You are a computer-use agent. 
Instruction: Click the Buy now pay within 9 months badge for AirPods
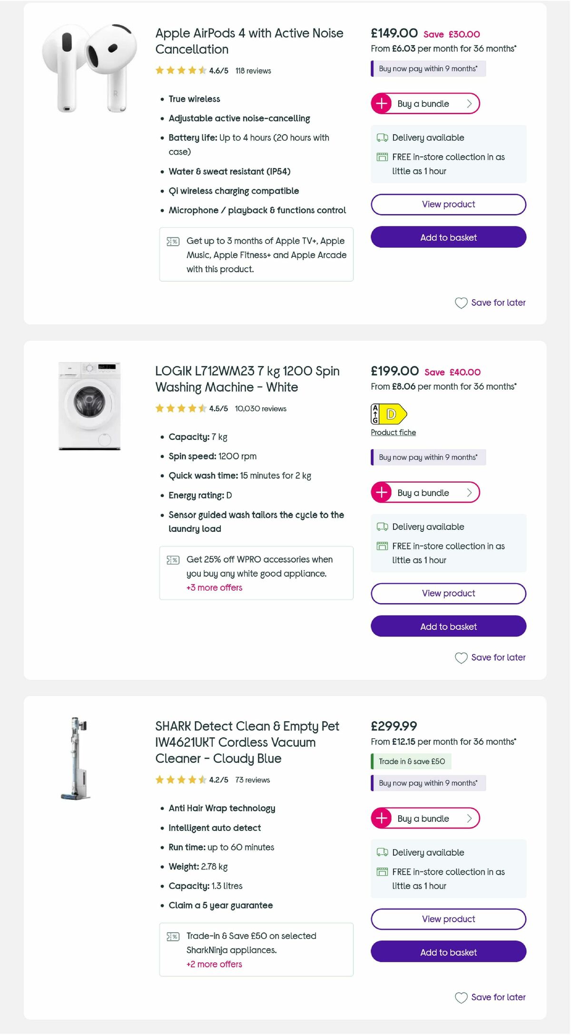click(x=427, y=68)
